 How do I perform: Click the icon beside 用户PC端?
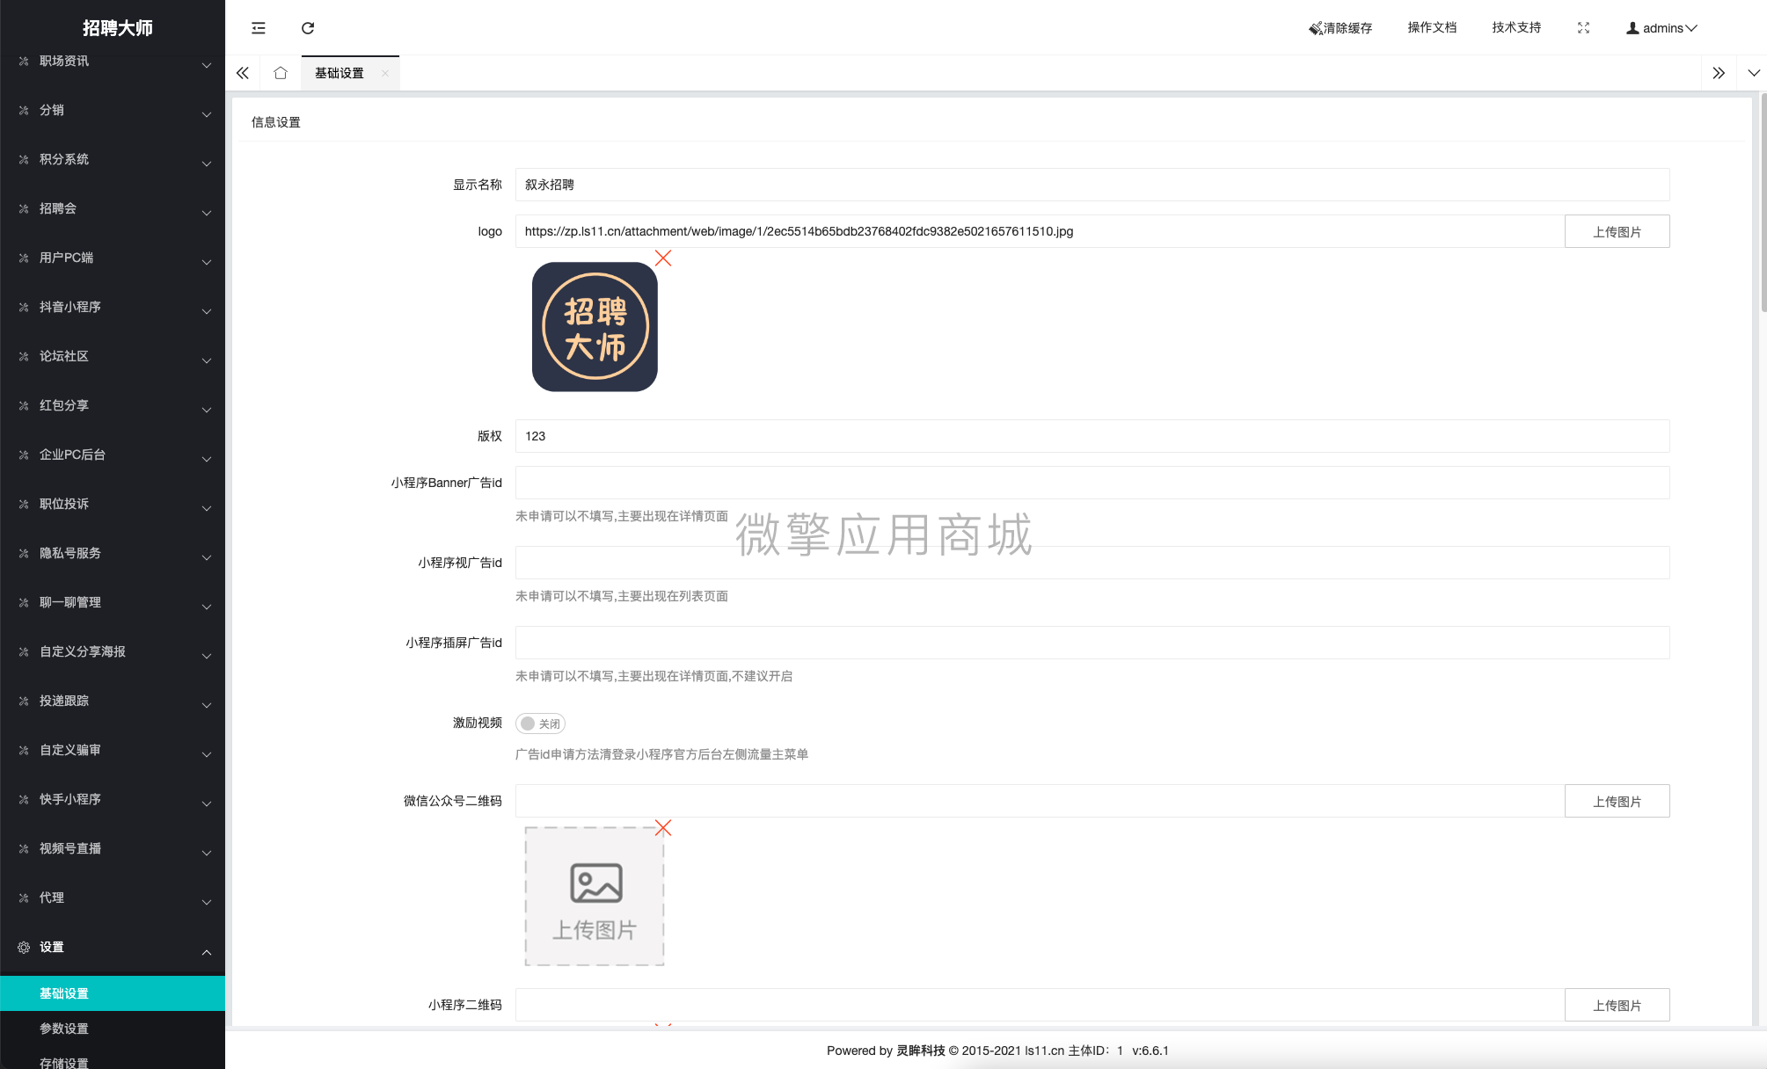pos(24,258)
